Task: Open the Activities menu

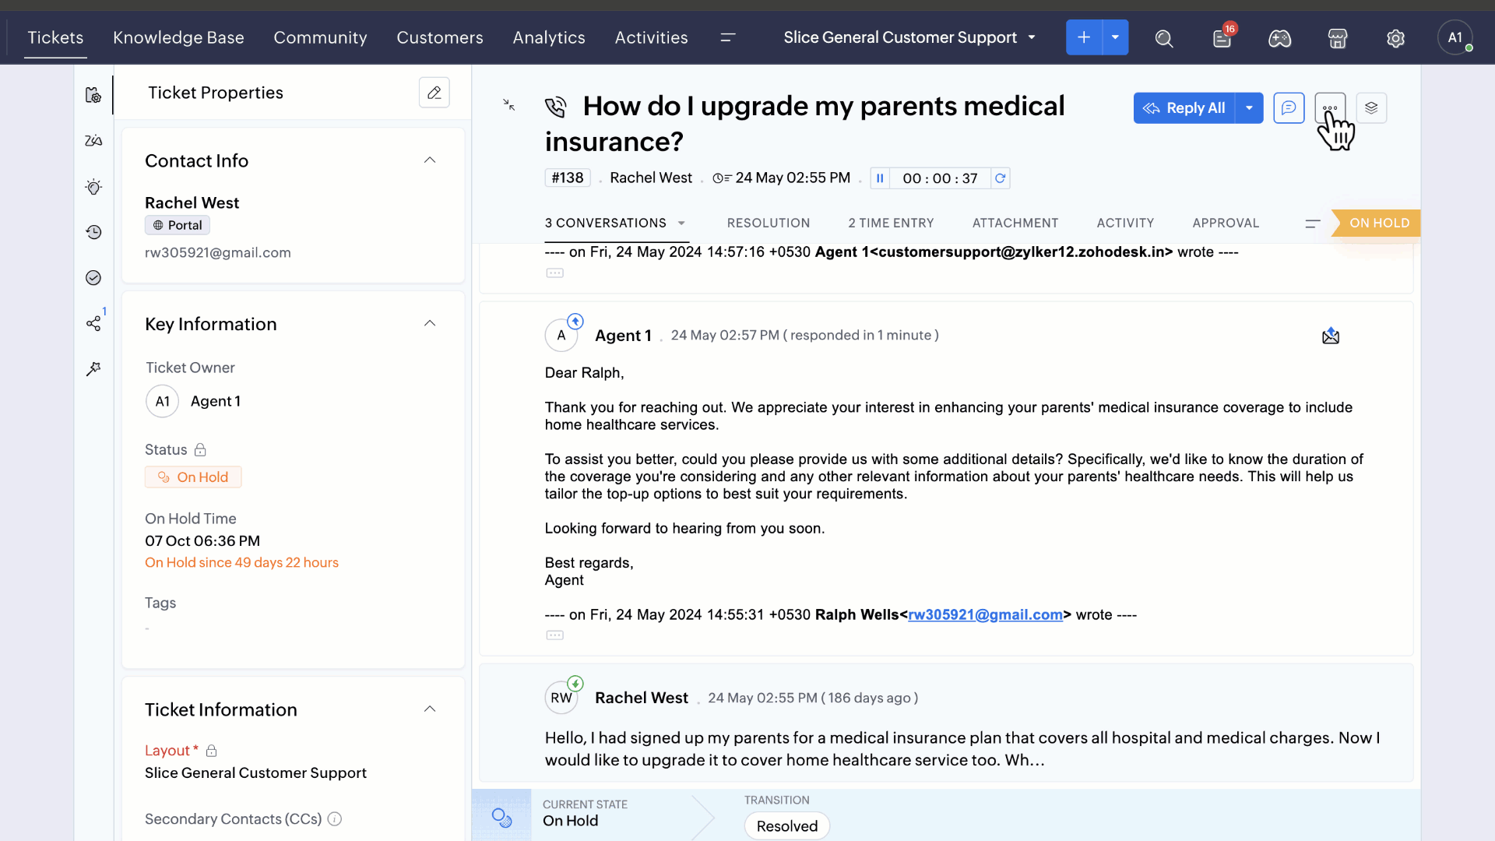Action: [651, 37]
